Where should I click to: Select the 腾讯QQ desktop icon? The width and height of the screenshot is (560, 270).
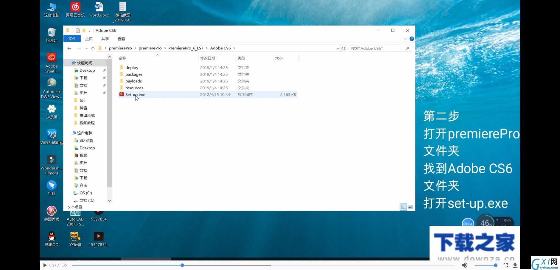click(52, 239)
